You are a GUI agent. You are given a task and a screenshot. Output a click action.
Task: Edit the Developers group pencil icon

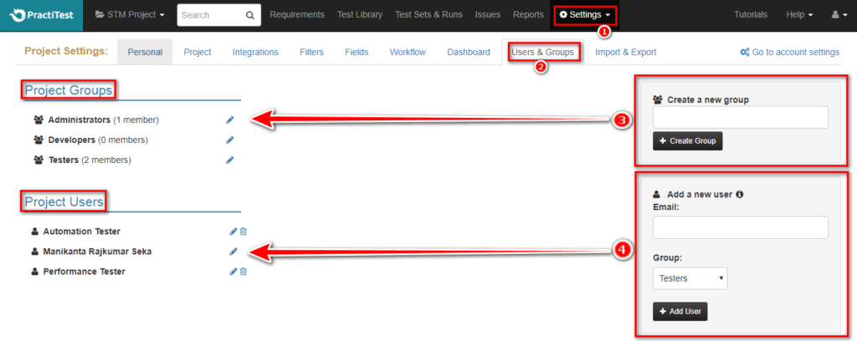point(230,140)
